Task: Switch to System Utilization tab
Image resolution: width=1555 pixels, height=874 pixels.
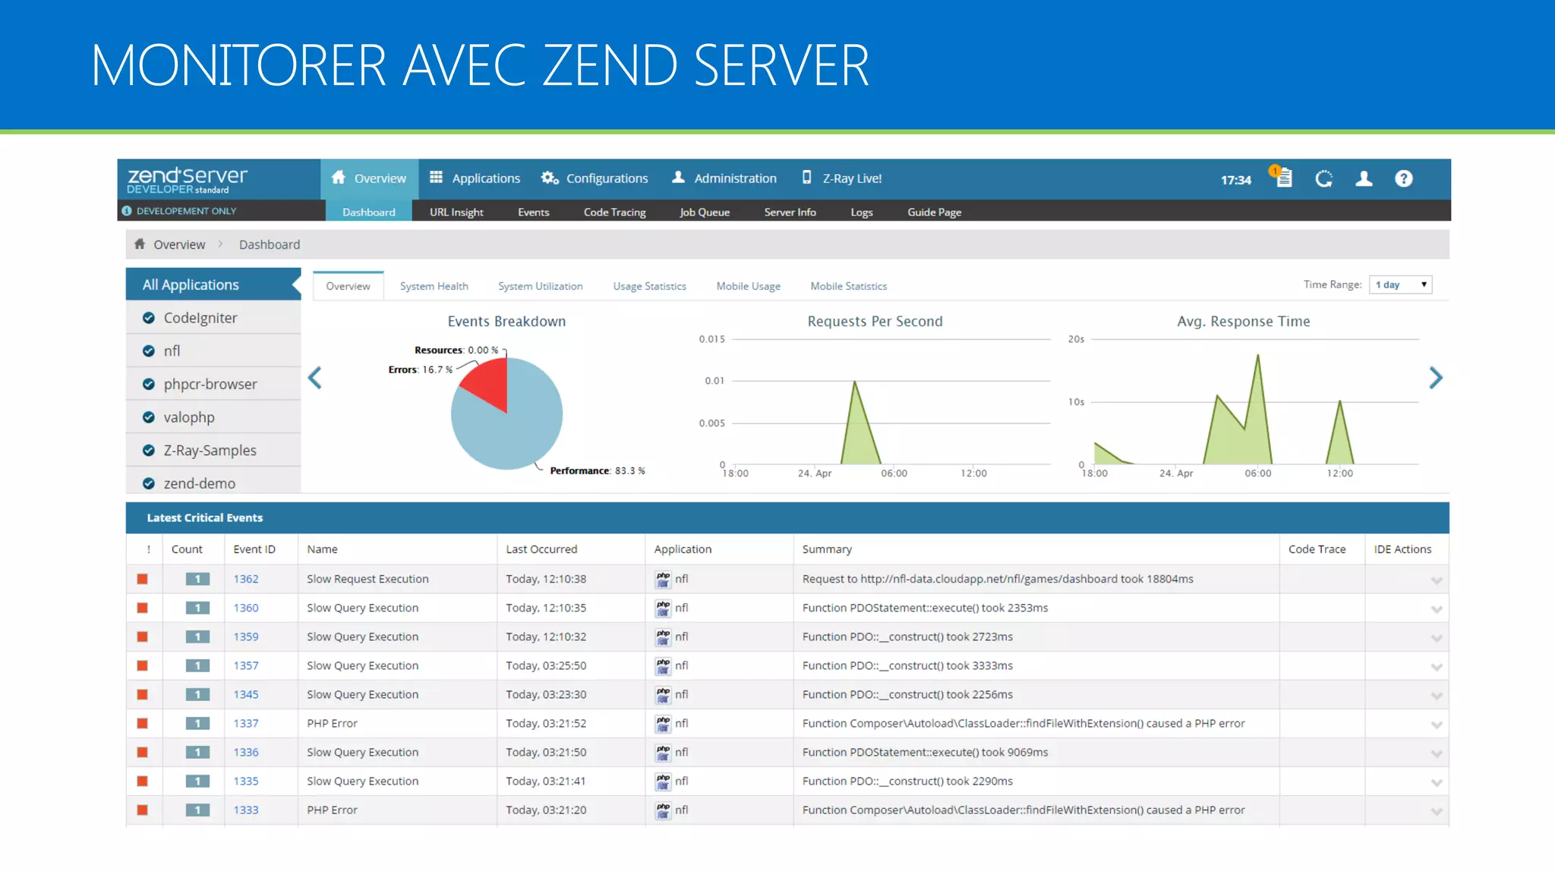Action: pyautogui.click(x=541, y=286)
